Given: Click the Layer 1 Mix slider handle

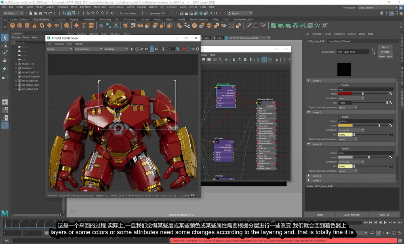Looking at the screenshot, I should [387, 103].
